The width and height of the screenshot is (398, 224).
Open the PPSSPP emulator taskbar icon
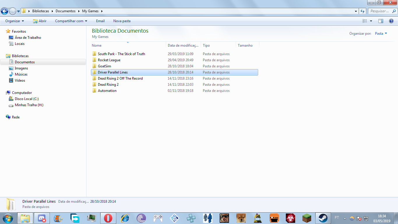(x=191, y=218)
